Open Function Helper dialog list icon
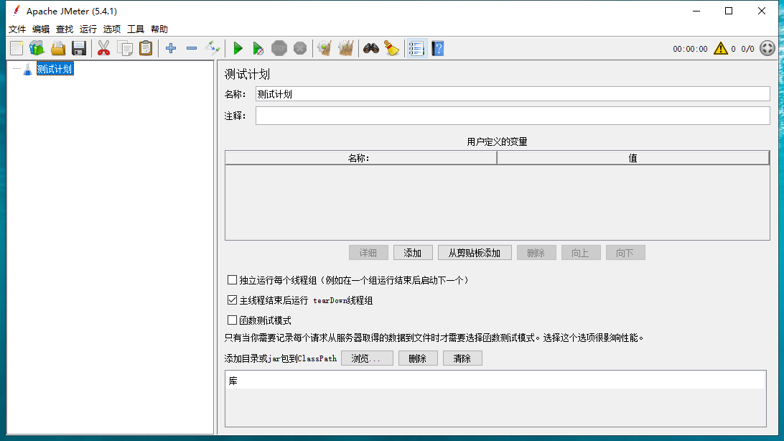The image size is (784, 441). pos(416,49)
